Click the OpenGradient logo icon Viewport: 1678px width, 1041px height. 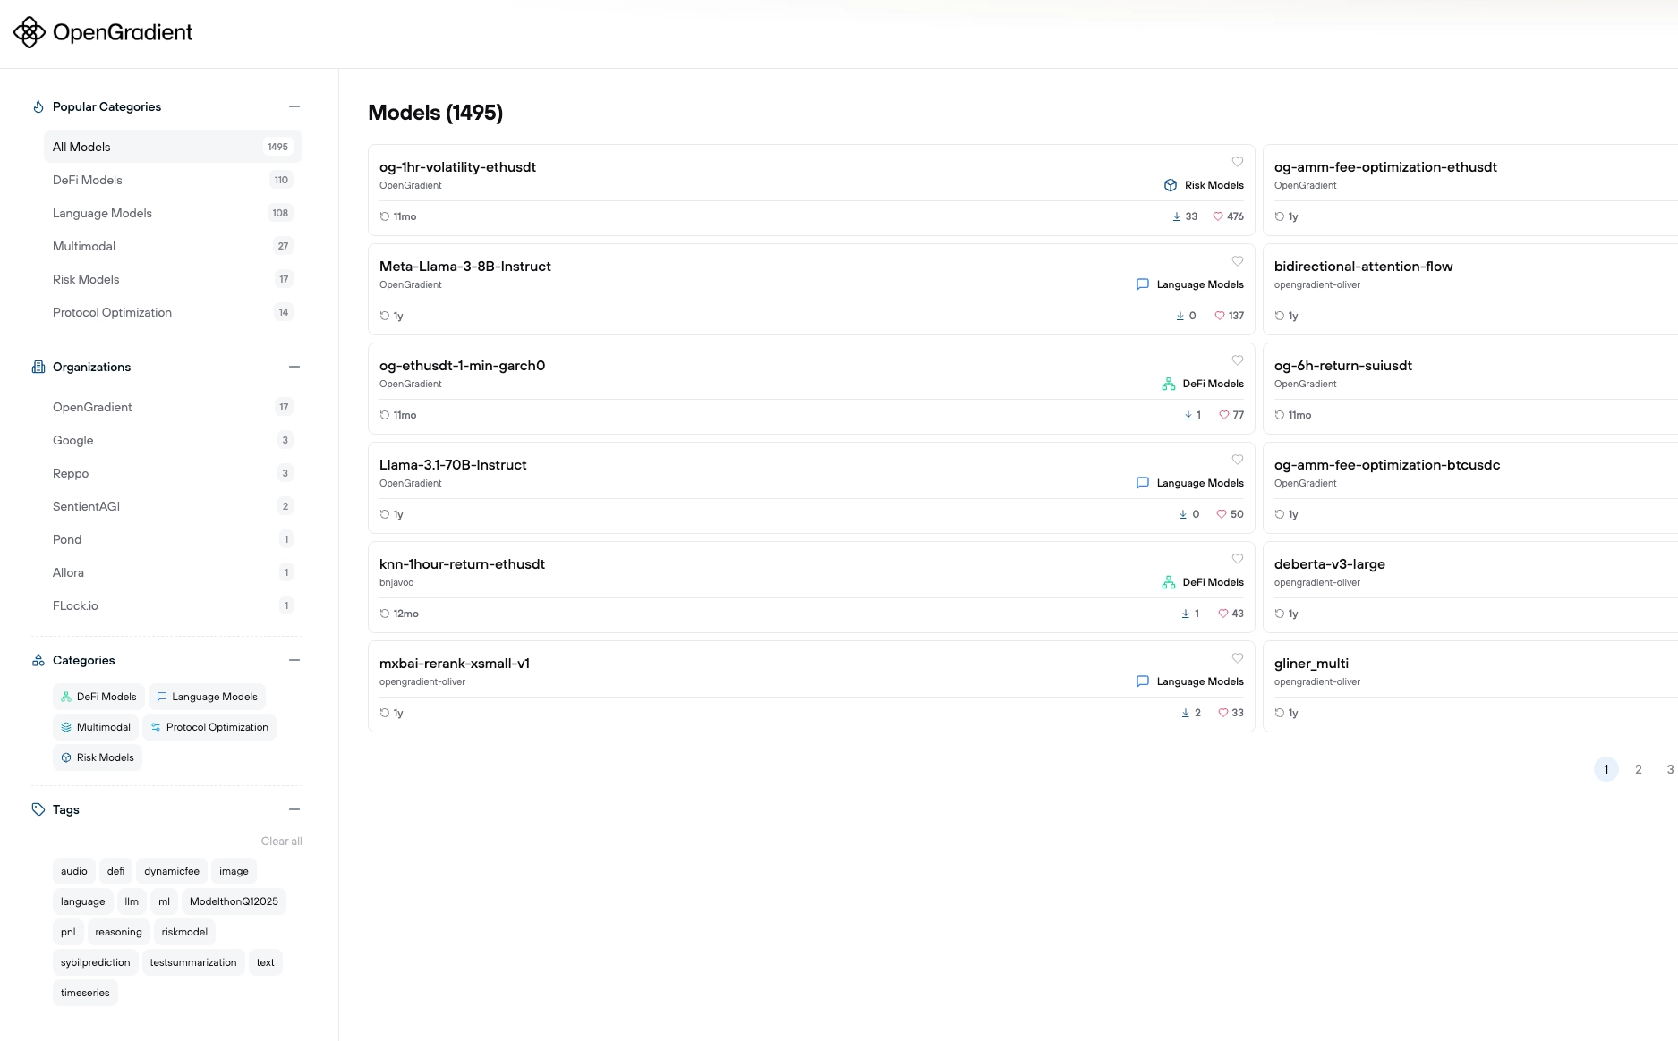pyautogui.click(x=30, y=32)
